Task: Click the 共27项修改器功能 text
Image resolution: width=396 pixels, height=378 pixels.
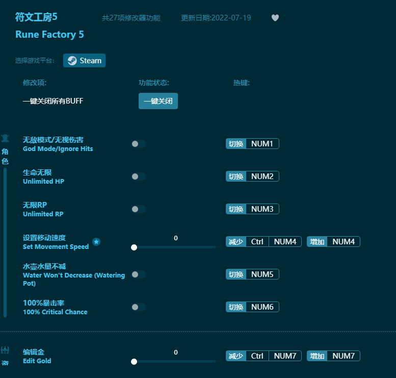Action: click(131, 18)
